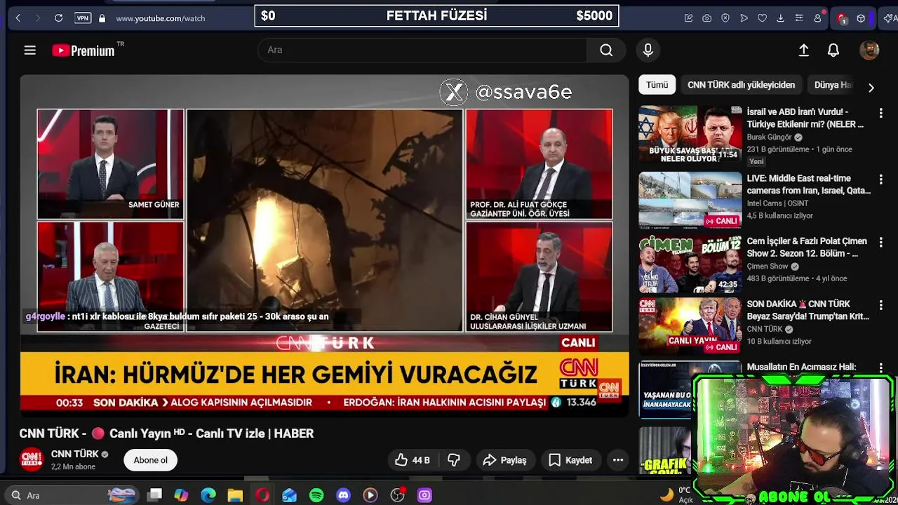898x505 pixels.
Task: Open OBS Studio from the taskbar
Action: [x=398, y=495]
